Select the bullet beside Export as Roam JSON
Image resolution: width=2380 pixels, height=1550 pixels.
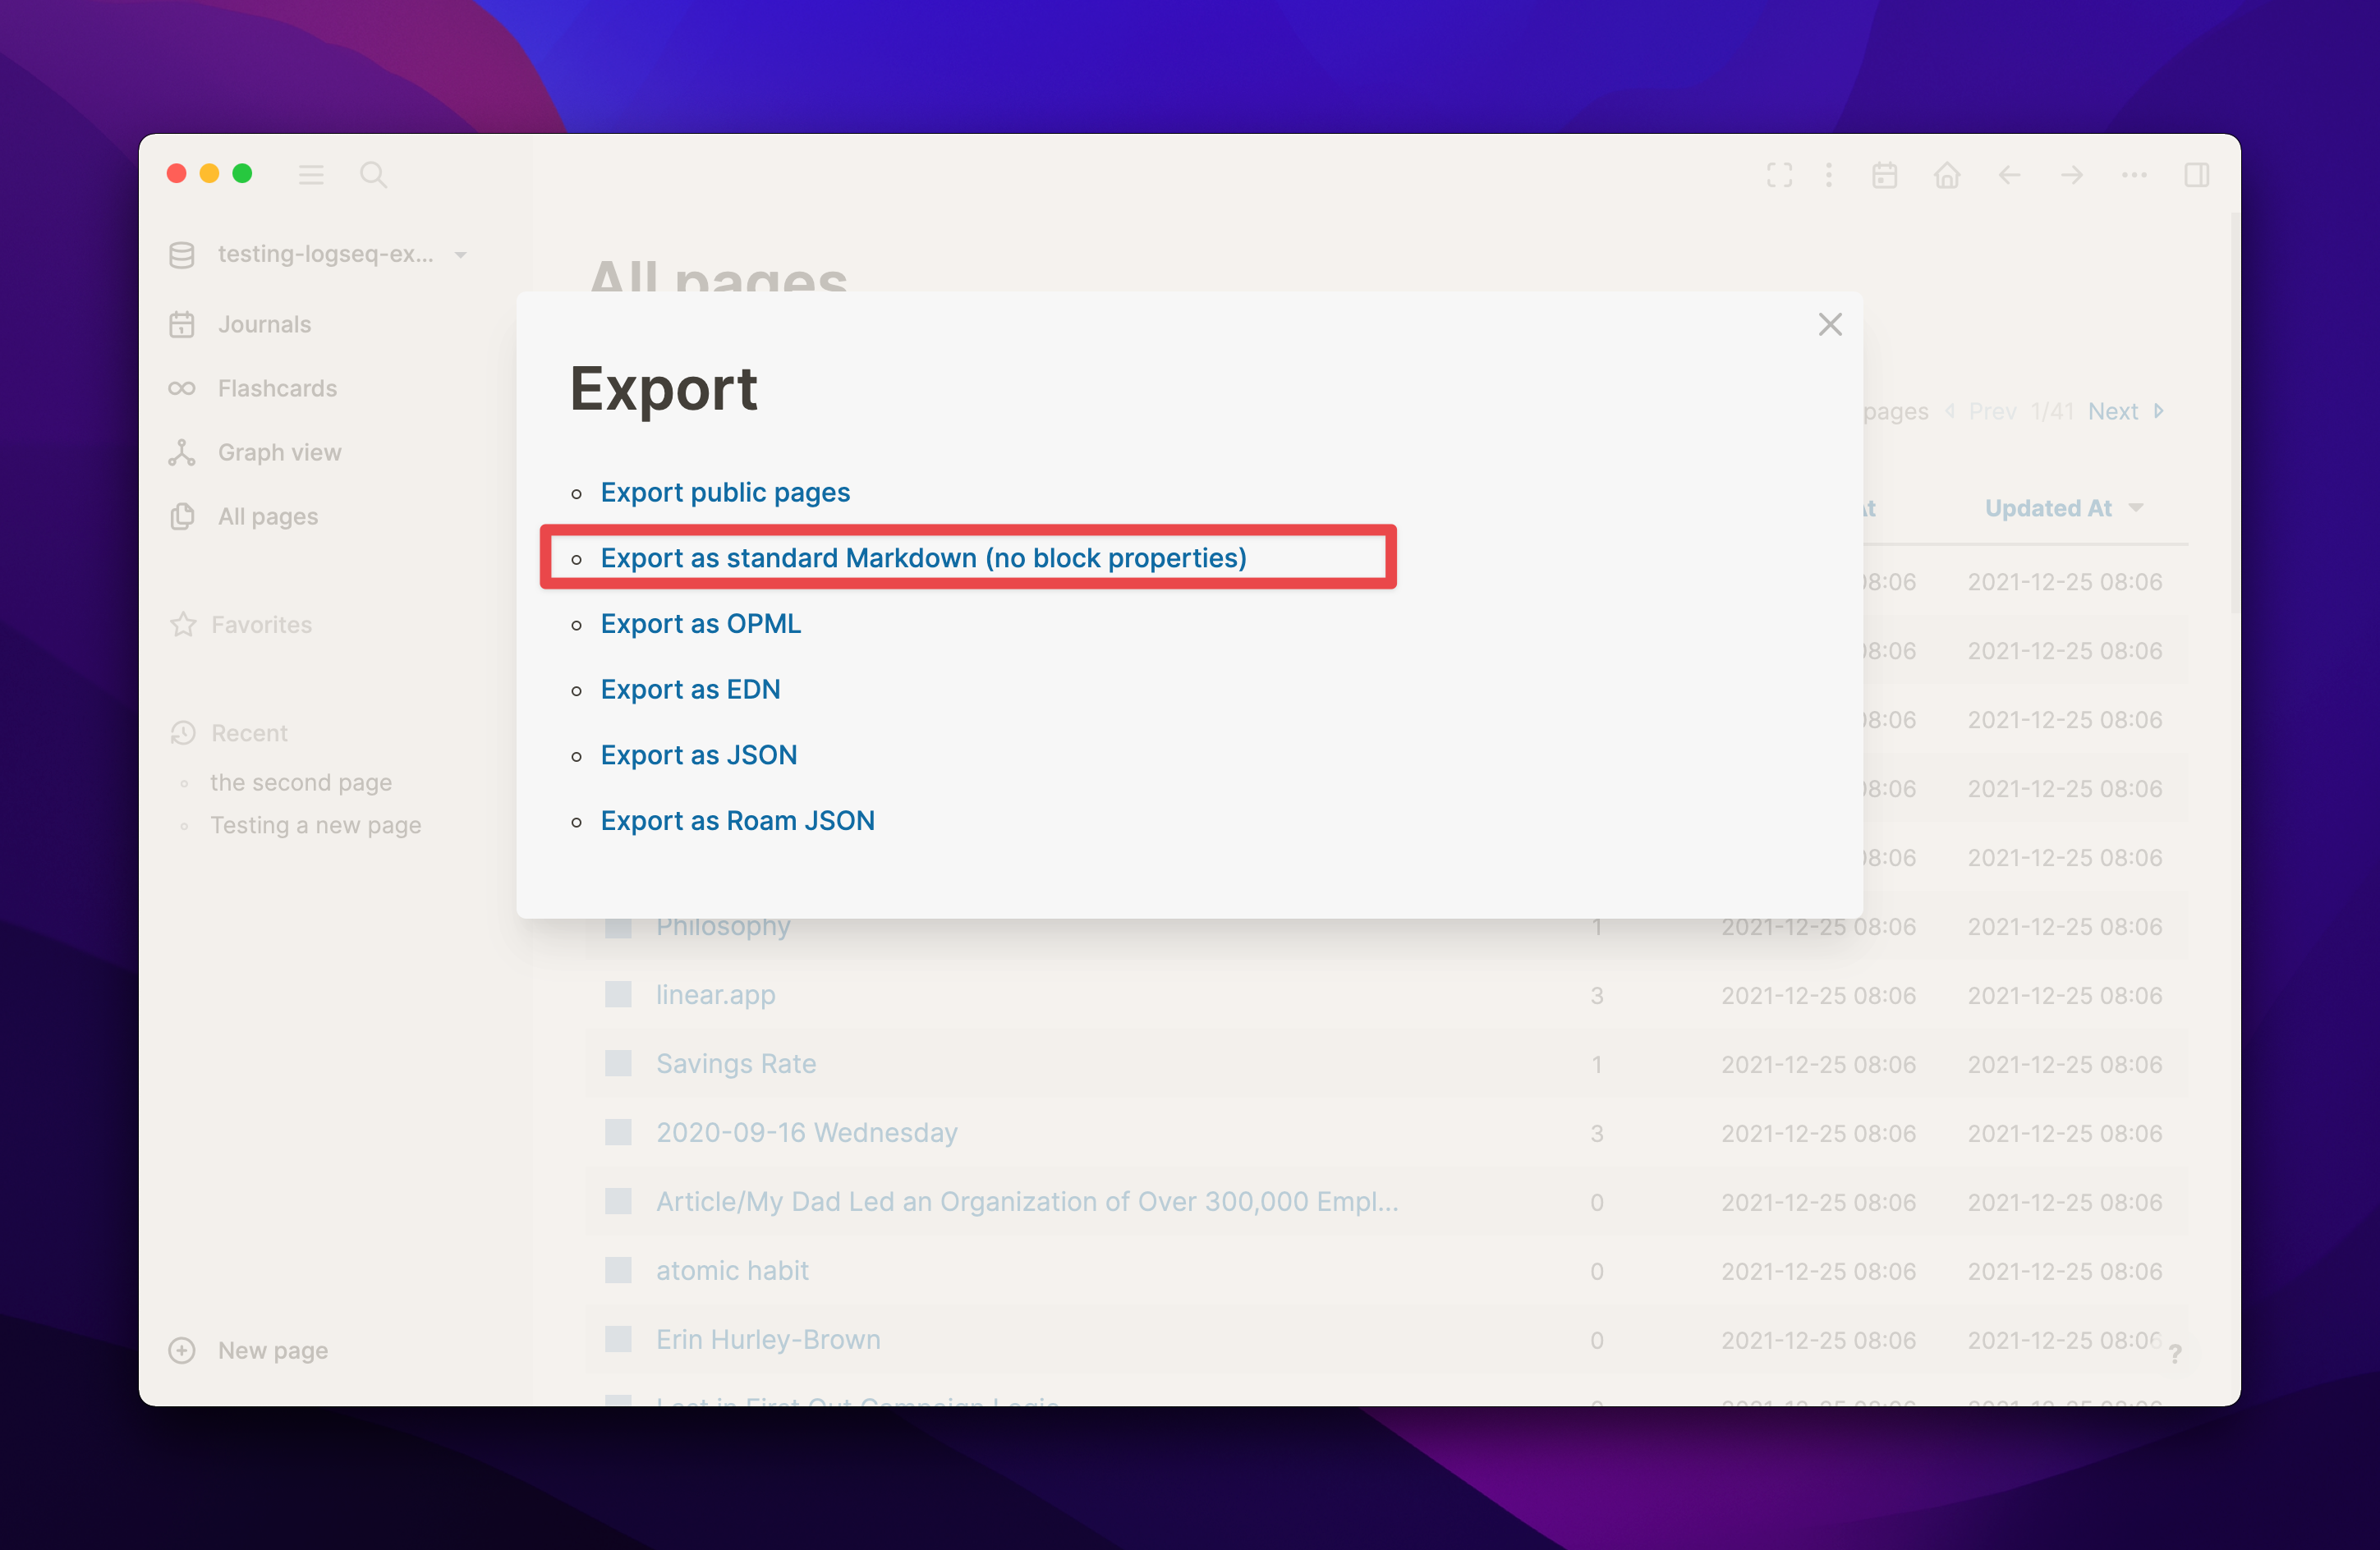[x=578, y=822]
